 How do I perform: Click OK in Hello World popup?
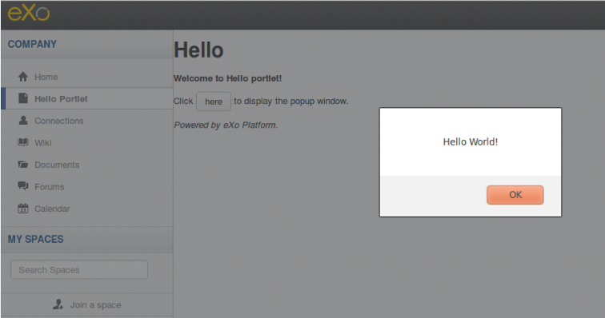tap(515, 195)
